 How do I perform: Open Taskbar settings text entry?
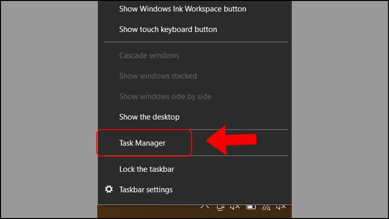(145, 189)
